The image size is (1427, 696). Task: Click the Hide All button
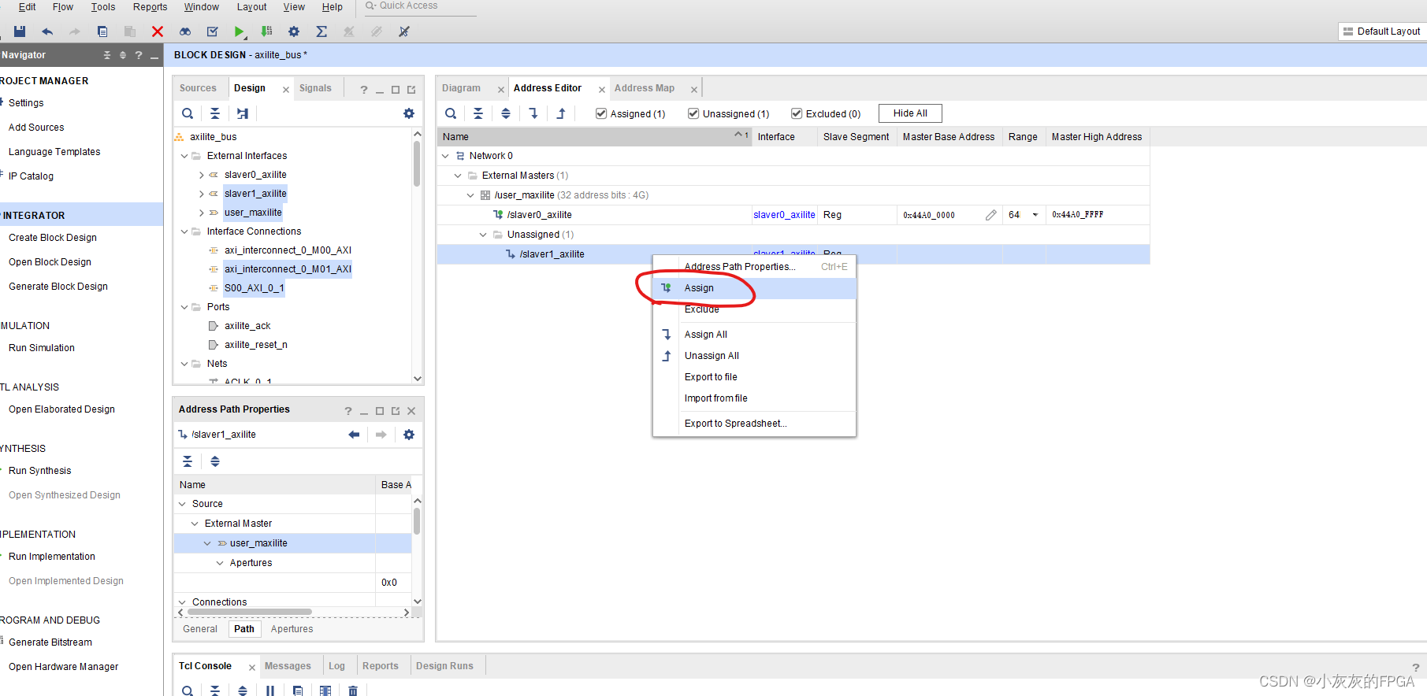(x=910, y=113)
